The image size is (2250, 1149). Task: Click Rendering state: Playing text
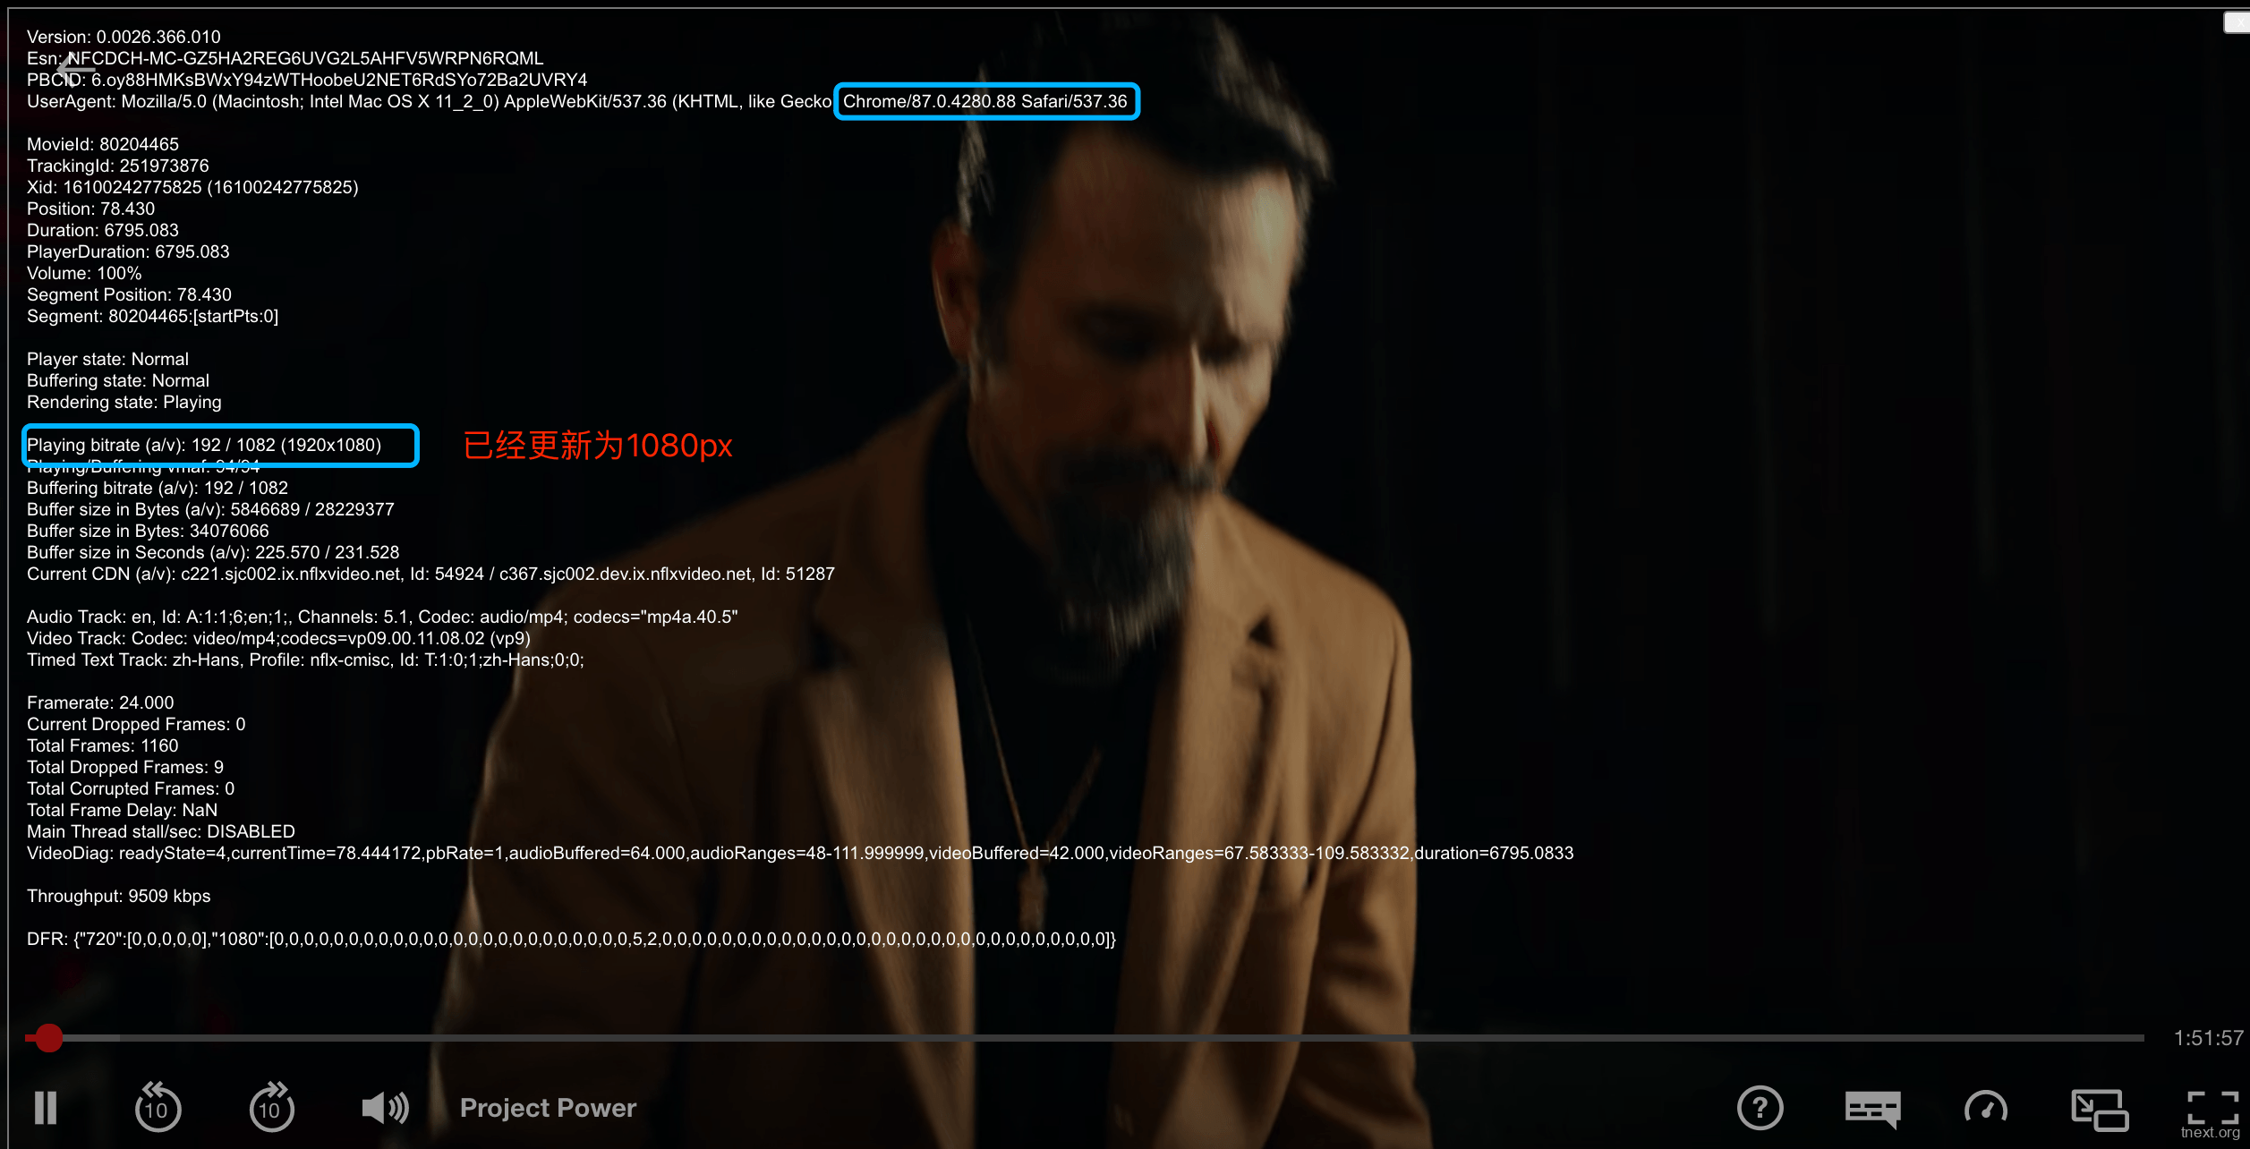pos(124,402)
